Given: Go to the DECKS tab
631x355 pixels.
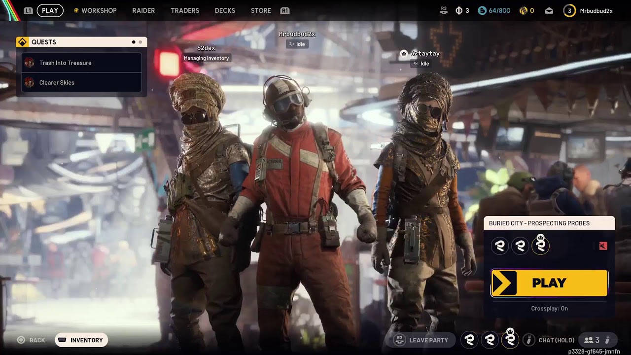Looking at the screenshot, I should tap(225, 10).
